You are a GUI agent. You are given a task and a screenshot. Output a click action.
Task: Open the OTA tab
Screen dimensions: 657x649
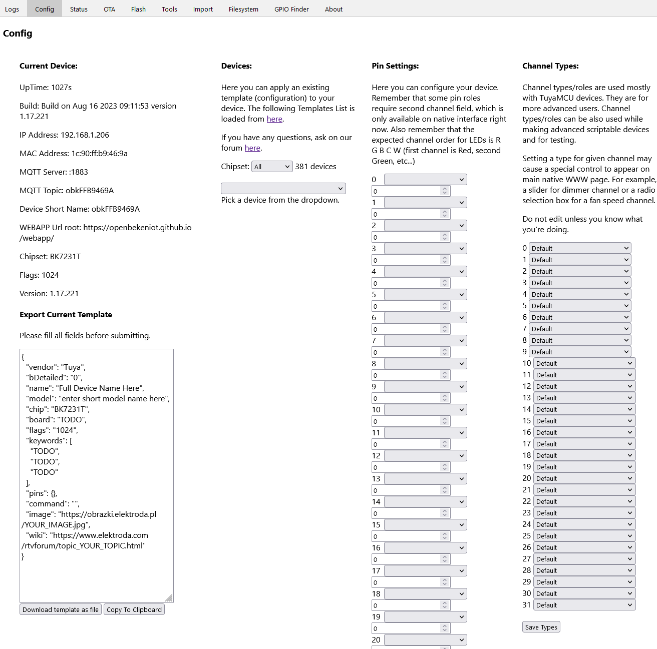109,9
